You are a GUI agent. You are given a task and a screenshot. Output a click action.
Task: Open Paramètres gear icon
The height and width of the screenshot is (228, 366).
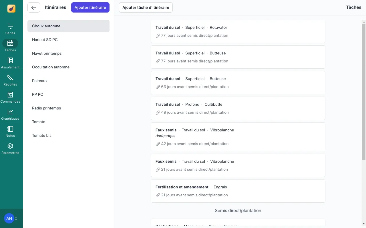pos(10,146)
